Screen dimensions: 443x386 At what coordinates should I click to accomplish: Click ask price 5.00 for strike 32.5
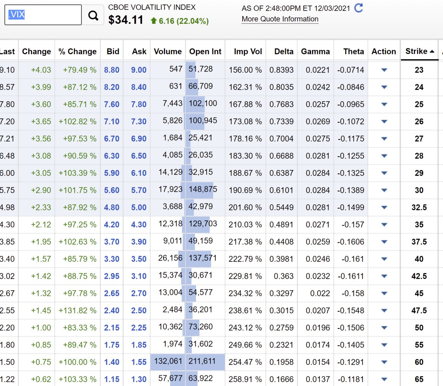pos(139,207)
